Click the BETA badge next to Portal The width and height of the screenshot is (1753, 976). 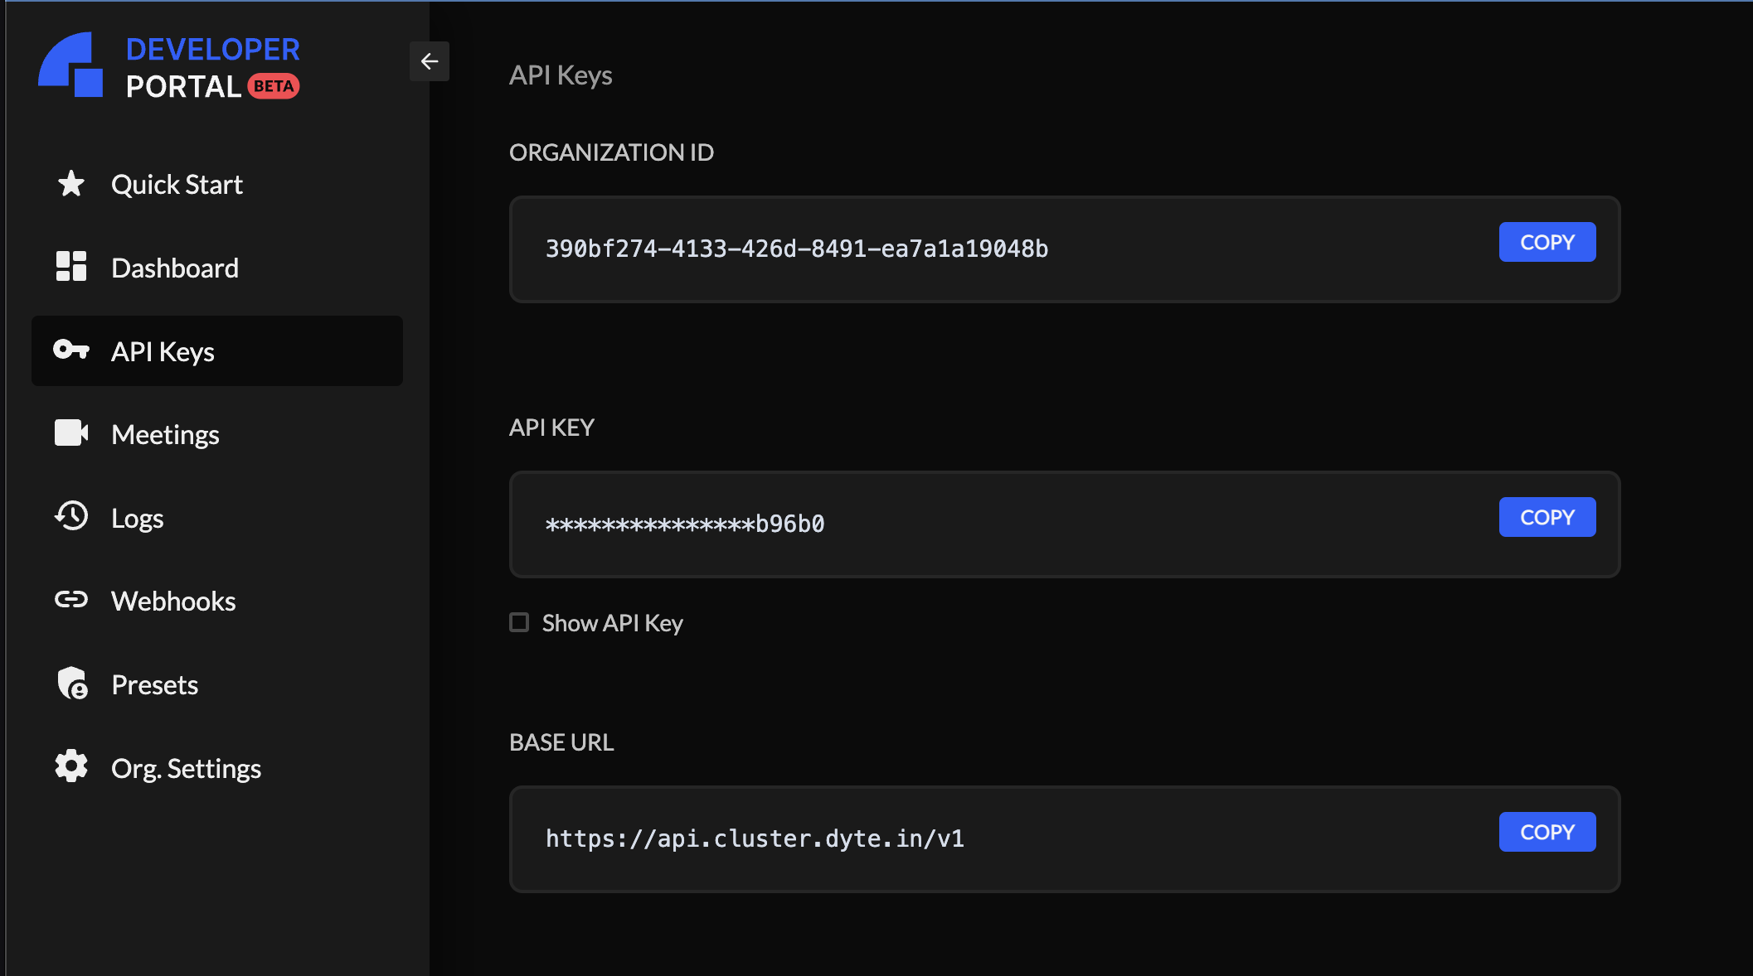pyautogui.click(x=274, y=85)
